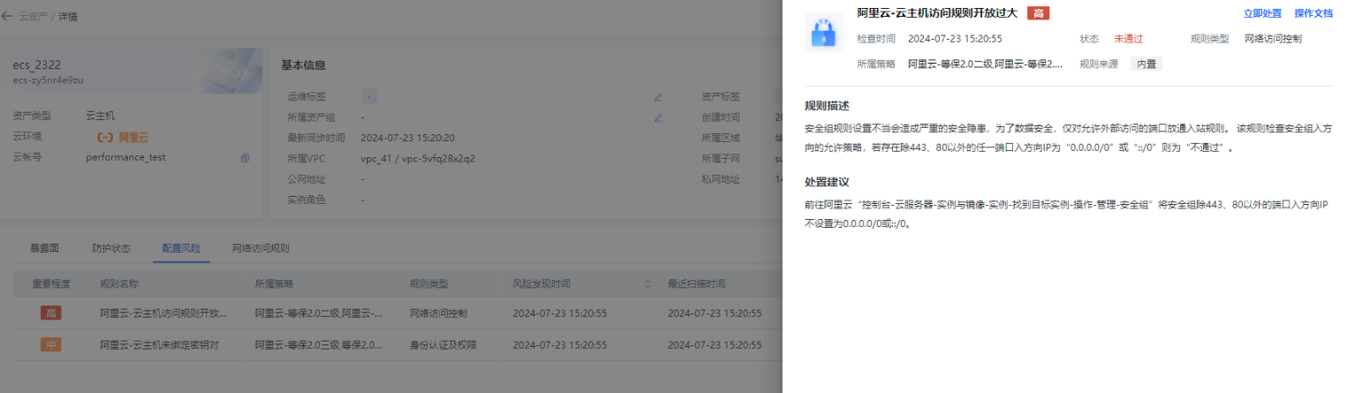Edit the 所属资产组 field with pencil icon
The width and height of the screenshot is (1347, 393).
658,117
